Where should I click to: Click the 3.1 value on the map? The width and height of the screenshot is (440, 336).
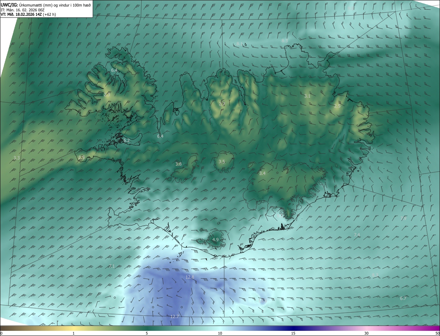click(x=307, y=96)
